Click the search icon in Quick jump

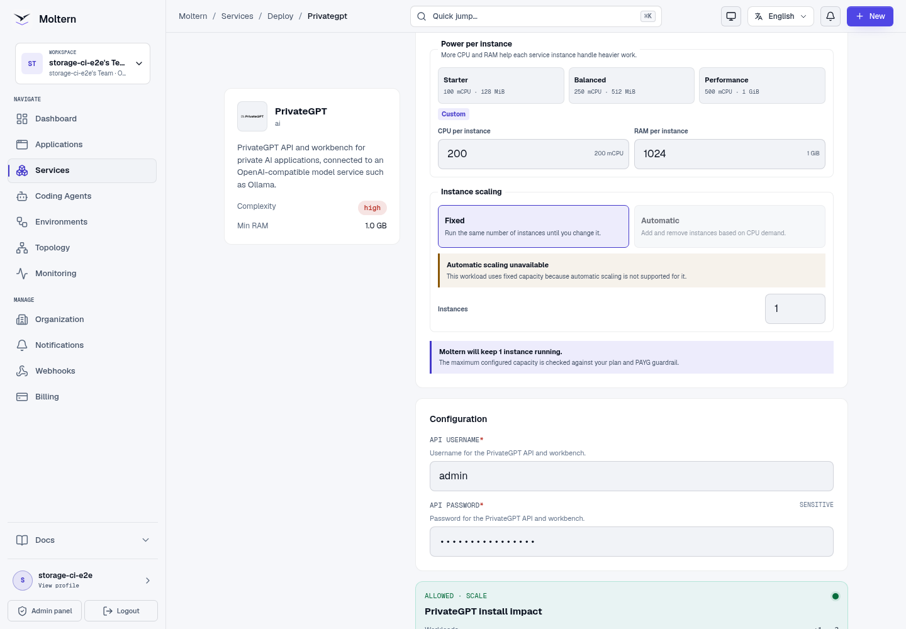tap(422, 16)
